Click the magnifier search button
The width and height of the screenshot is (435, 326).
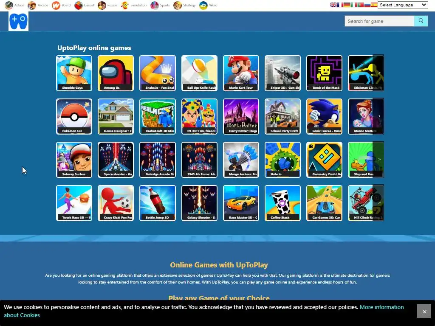(421, 21)
